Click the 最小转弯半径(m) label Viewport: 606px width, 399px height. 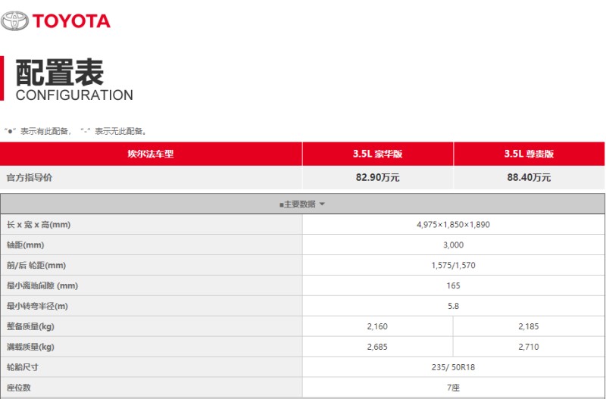[37, 307]
